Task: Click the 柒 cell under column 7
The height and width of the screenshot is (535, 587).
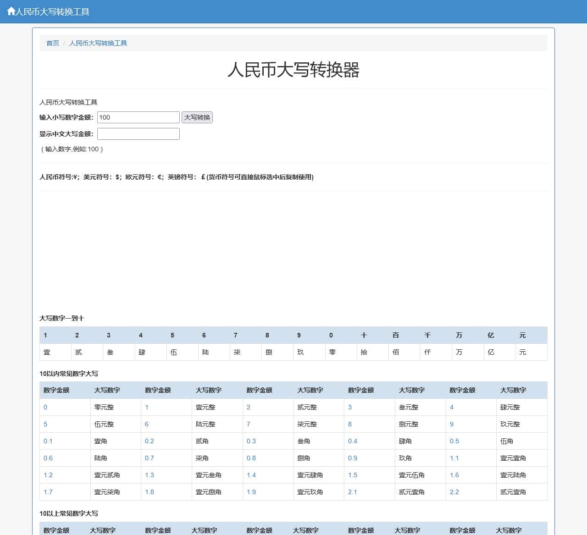Action: pos(246,352)
